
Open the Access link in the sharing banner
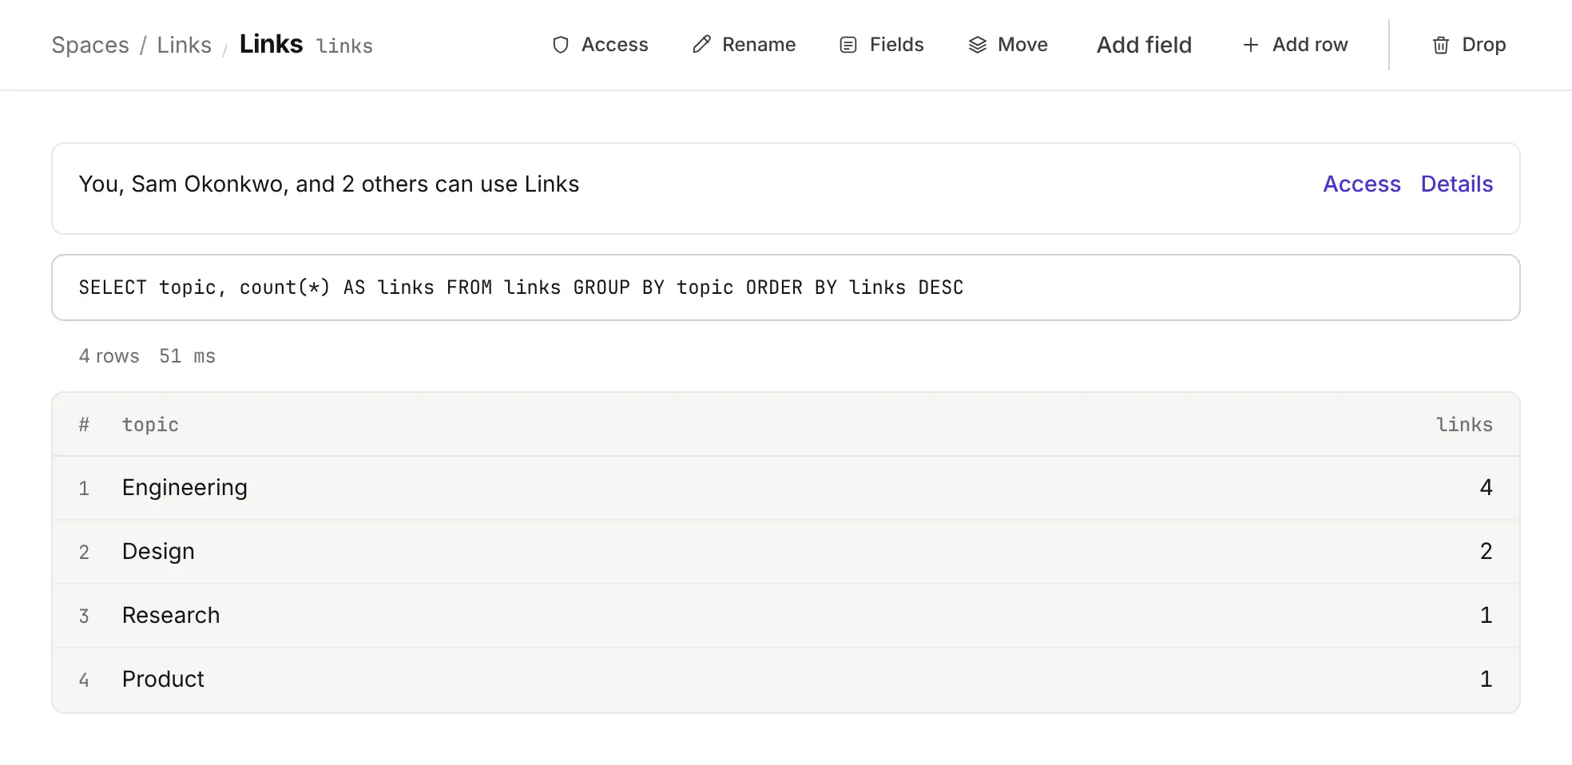pos(1362,184)
